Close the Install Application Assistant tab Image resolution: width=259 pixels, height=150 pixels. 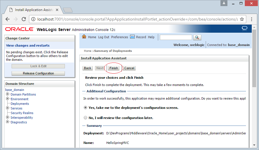57,10
